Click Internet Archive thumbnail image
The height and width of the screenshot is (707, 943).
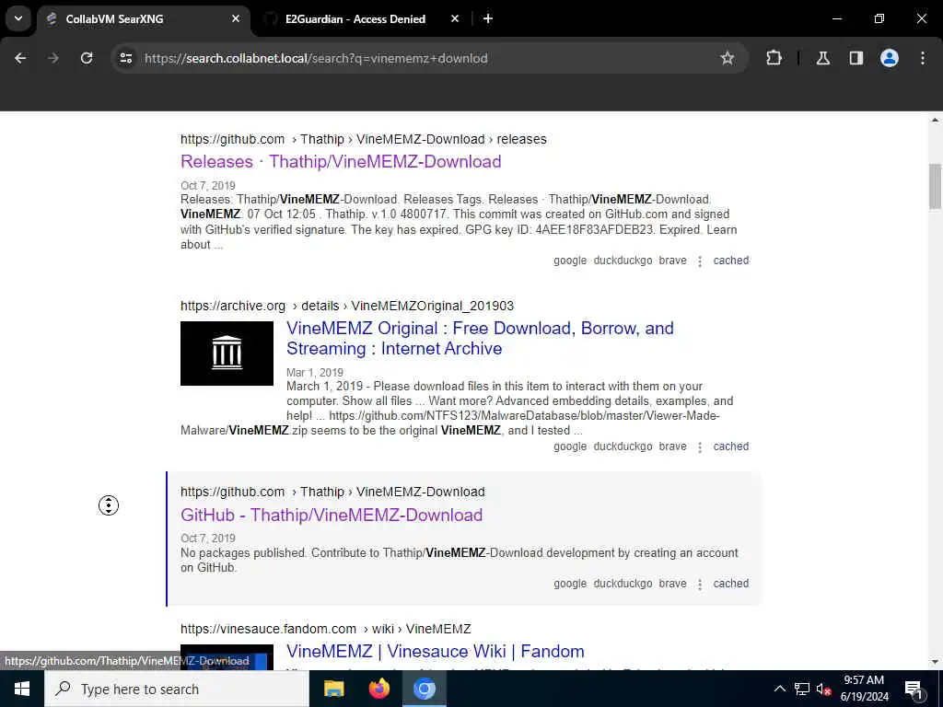click(227, 353)
